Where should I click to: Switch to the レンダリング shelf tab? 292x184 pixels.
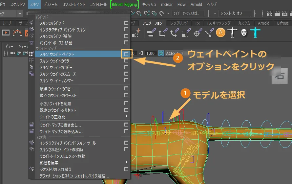click(179, 23)
